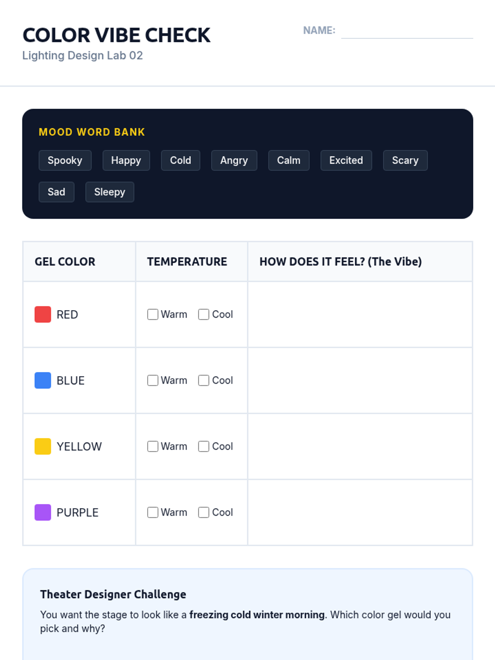Select the Cool checkbox for PURPLE
The height and width of the screenshot is (660, 495).
203,512
